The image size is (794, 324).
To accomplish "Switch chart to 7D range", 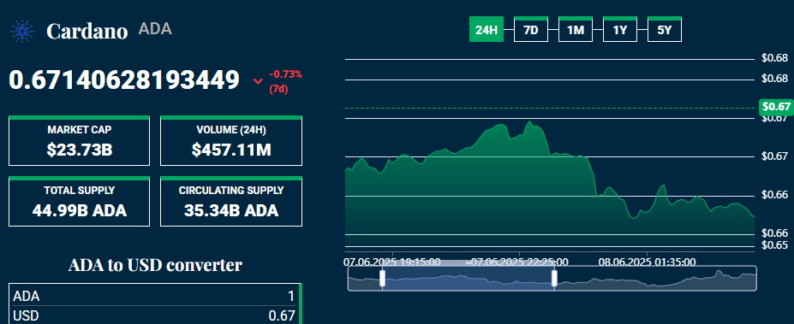I will [531, 30].
